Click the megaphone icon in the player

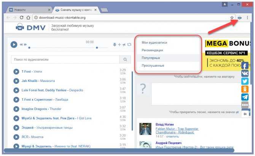point(124,44)
